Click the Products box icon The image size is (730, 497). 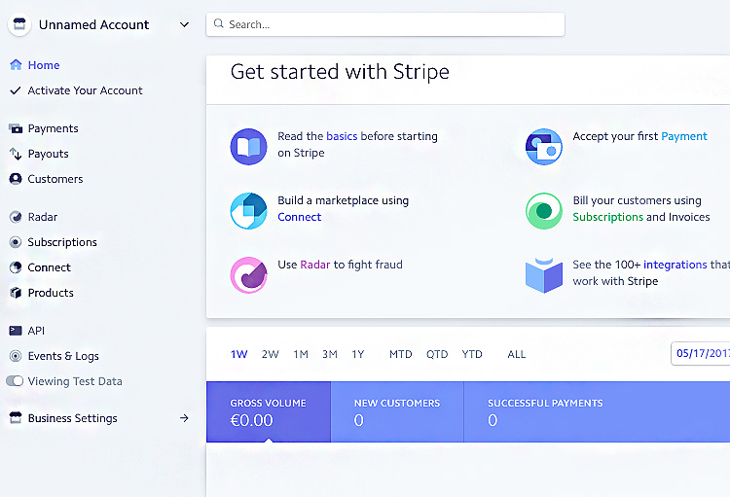click(16, 293)
